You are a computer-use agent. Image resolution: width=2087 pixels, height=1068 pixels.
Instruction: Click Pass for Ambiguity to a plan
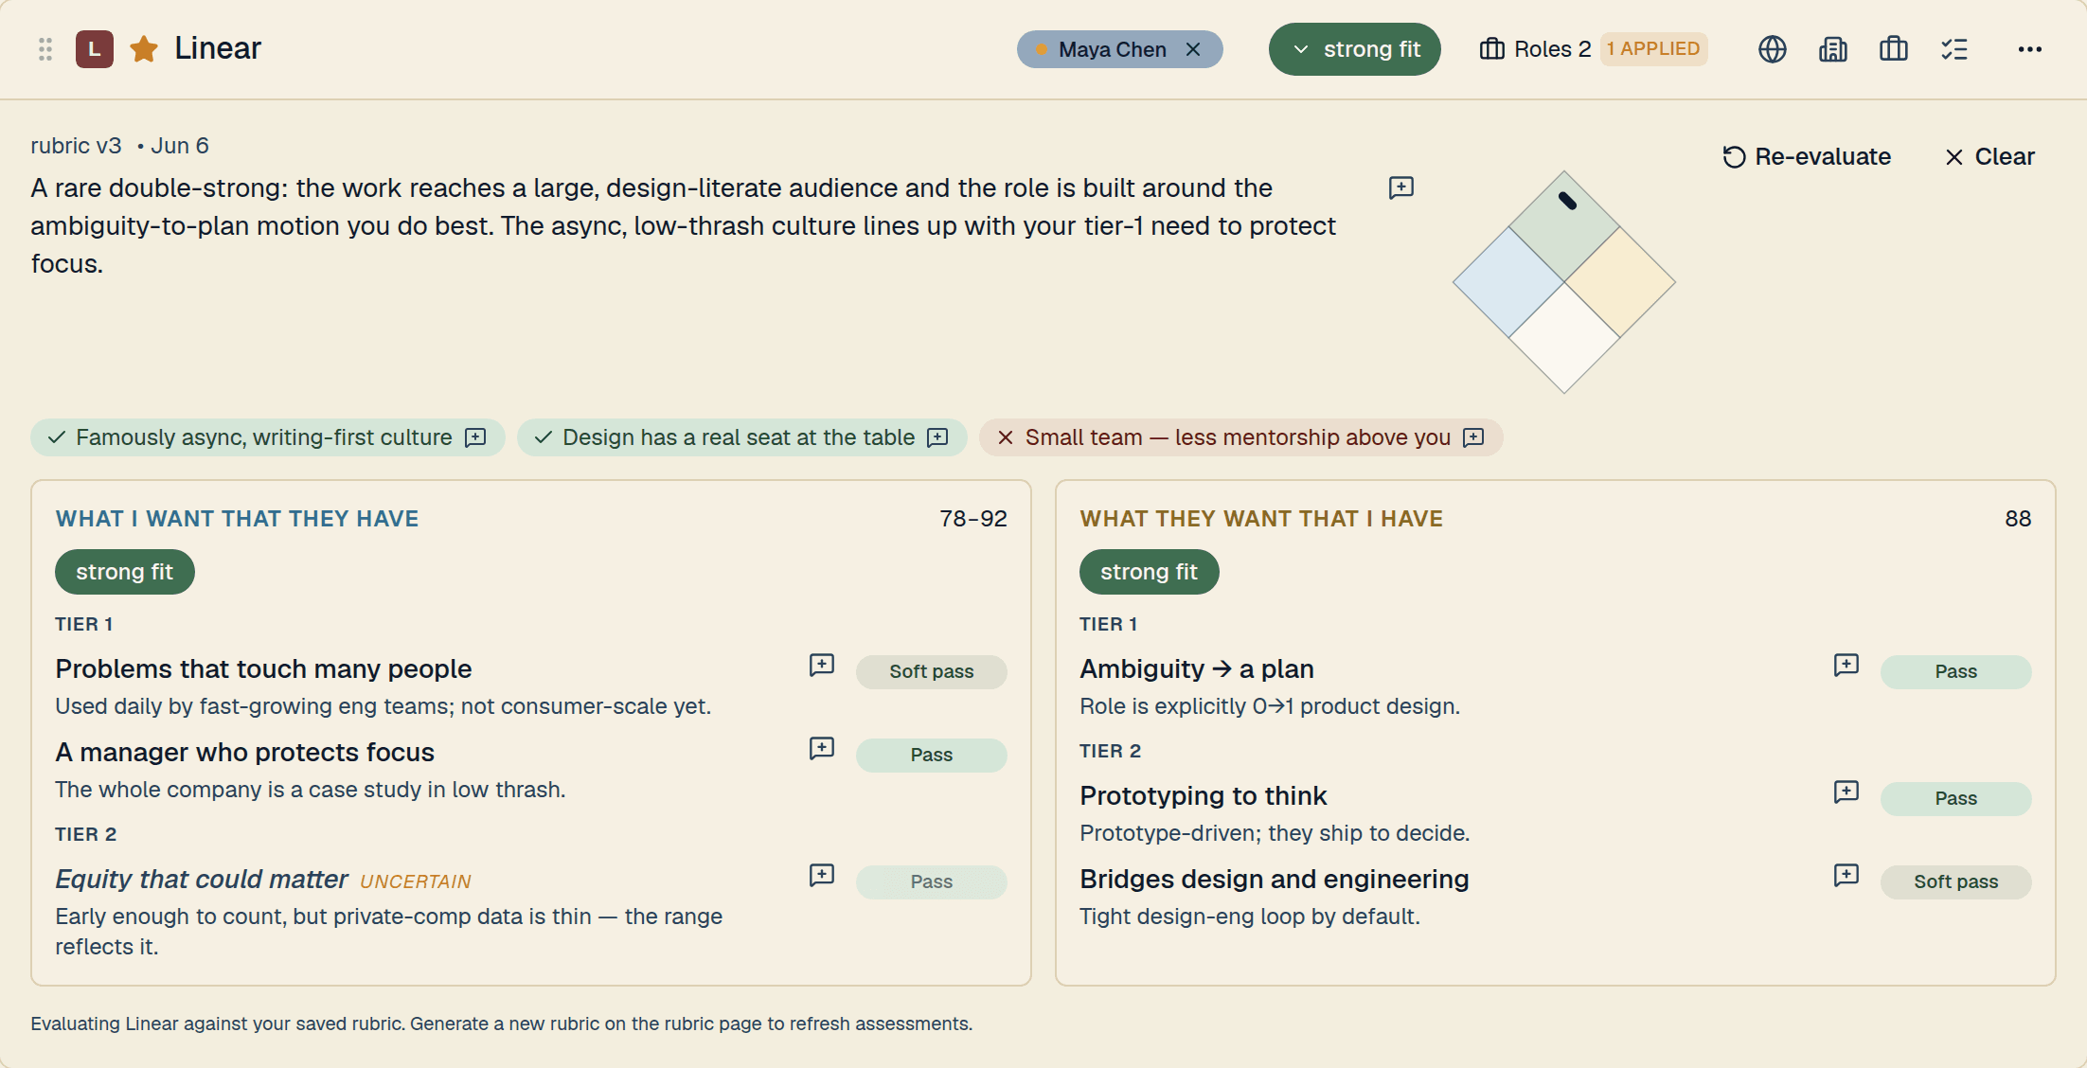[1956, 672]
